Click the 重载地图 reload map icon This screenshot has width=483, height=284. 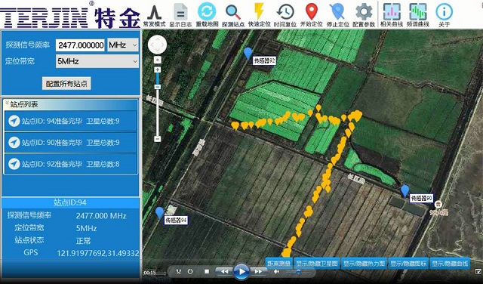(207, 12)
